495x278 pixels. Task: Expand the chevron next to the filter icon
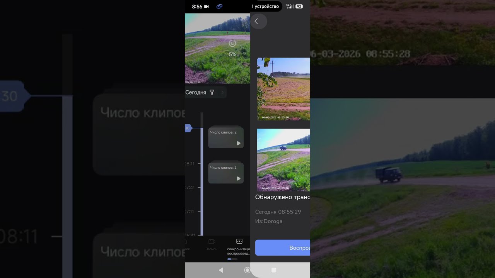pyautogui.click(x=222, y=92)
